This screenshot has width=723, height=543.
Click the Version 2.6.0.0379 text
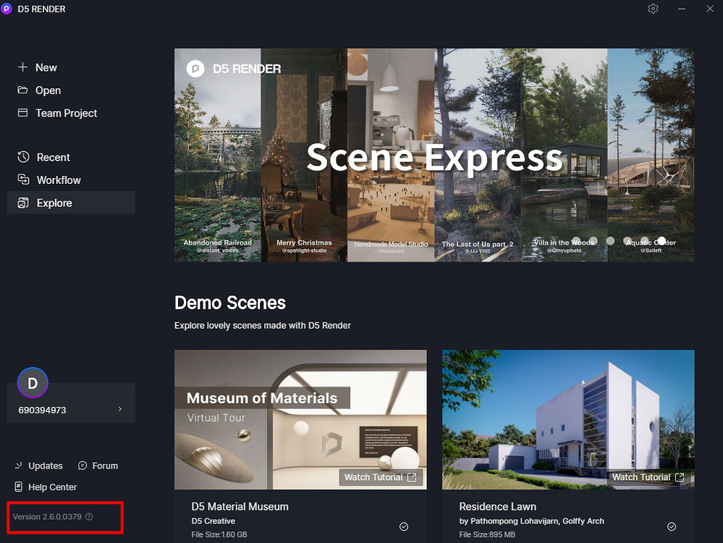(47, 517)
